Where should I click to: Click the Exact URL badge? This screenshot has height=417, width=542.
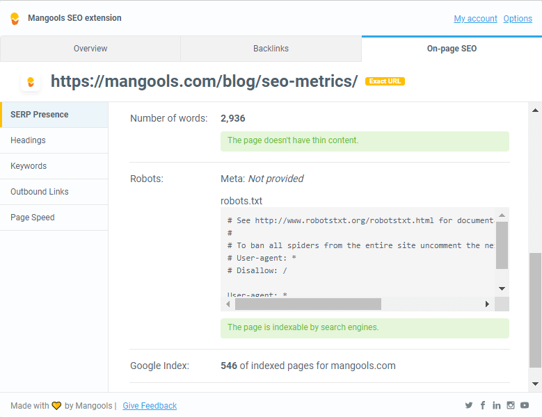(385, 81)
